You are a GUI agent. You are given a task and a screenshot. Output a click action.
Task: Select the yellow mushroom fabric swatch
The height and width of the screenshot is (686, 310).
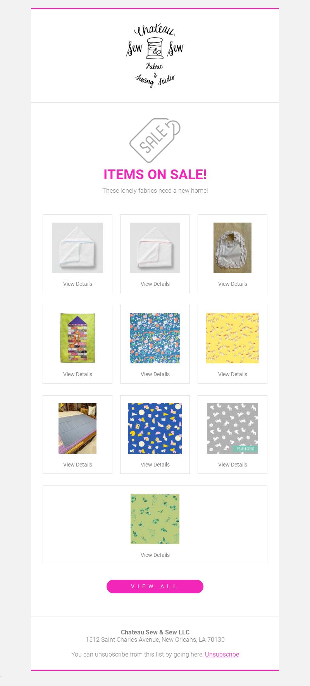point(232,338)
